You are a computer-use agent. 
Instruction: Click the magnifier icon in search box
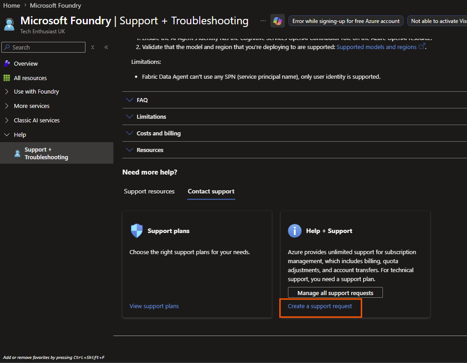click(x=7, y=47)
